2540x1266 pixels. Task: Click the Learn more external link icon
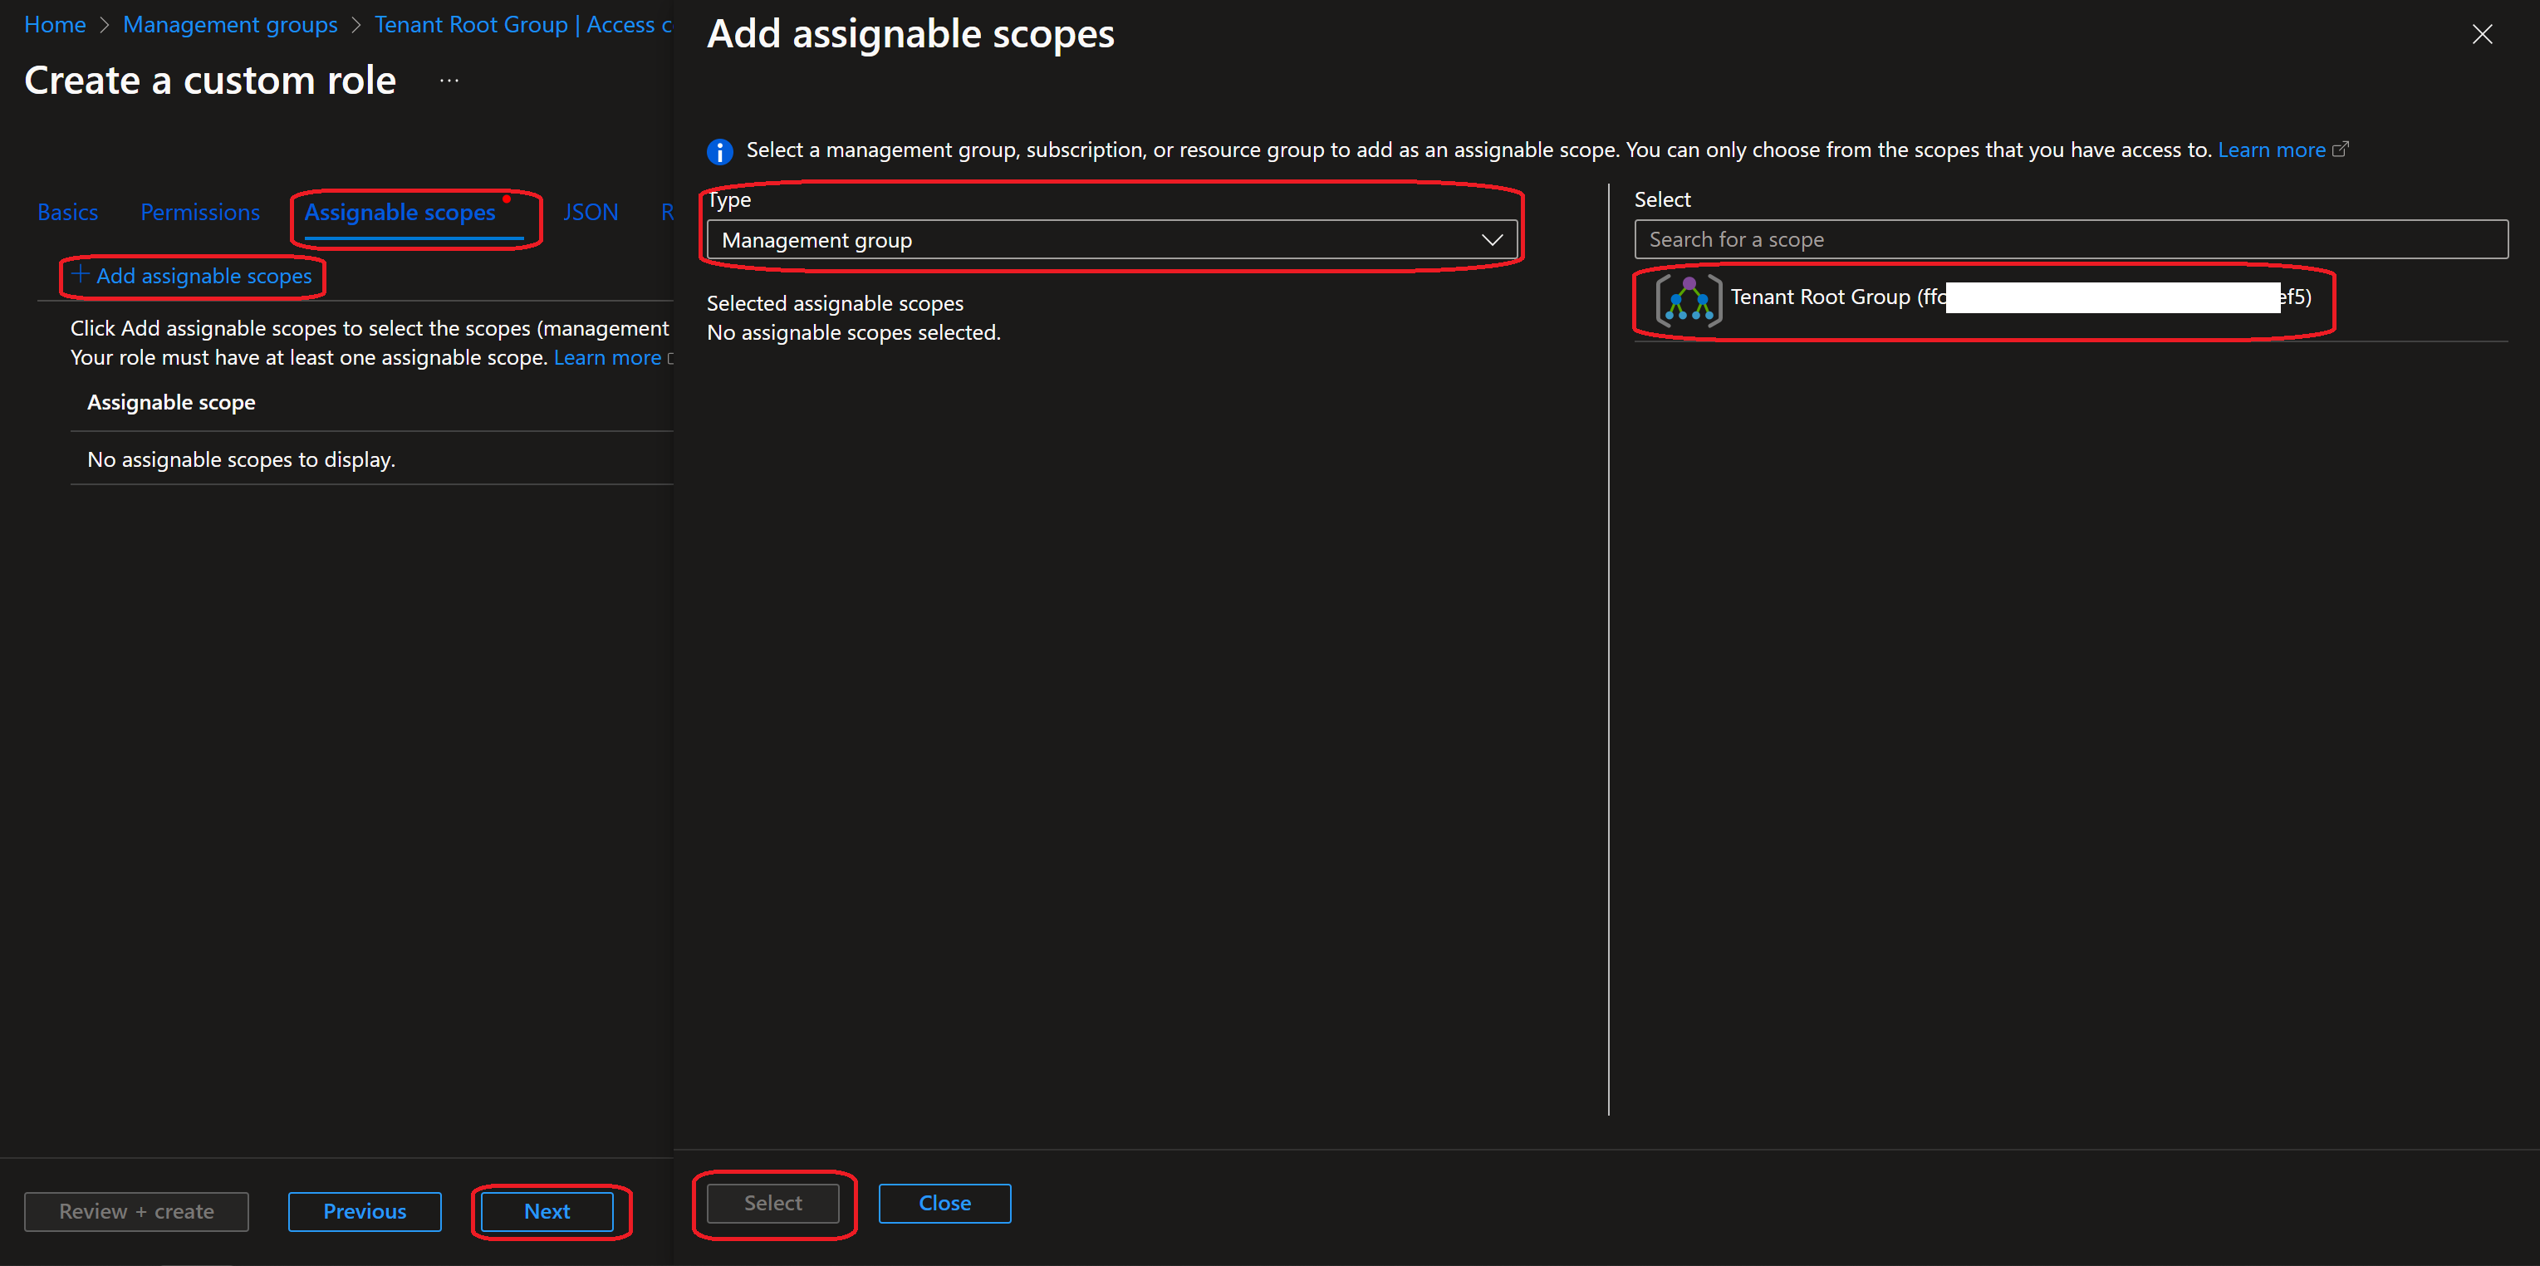click(x=2341, y=149)
